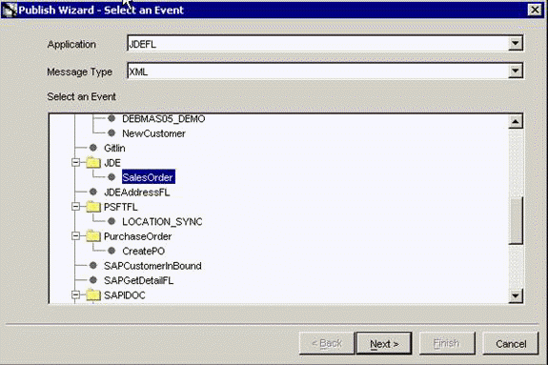This screenshot has width=548, height=365.
Task: Collapse the SAPIDOC tree node
Action: tap(75, 295)
